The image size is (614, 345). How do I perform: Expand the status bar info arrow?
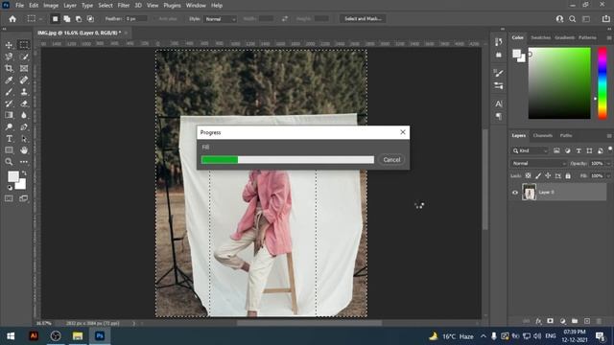coord(133,324)
